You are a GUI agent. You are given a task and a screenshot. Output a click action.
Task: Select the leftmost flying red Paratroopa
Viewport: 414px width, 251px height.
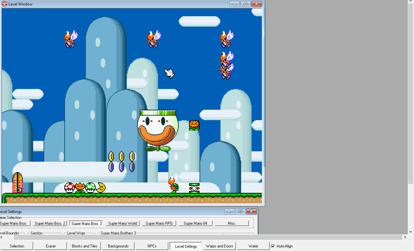pyautogui.click(x=71, y=39)
